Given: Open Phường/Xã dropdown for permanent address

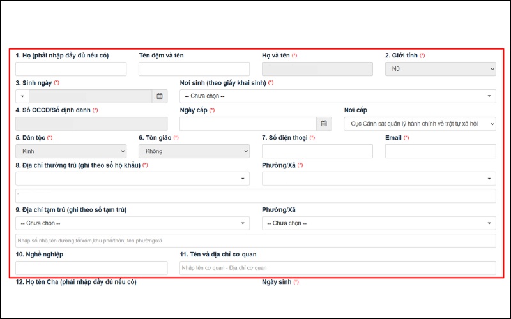Looking at the screenshot, I should click(379, 179).
